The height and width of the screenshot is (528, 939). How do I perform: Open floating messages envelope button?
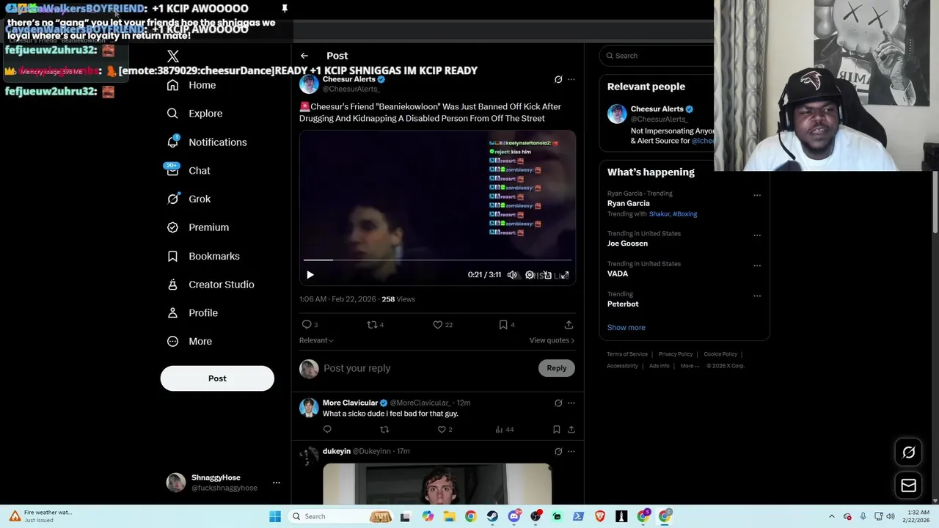(909, 485)
